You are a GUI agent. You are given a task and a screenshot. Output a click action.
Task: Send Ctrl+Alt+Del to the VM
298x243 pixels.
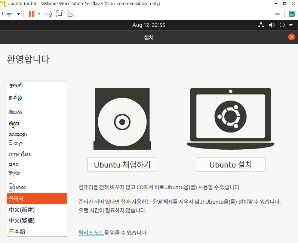pos(49,14)
